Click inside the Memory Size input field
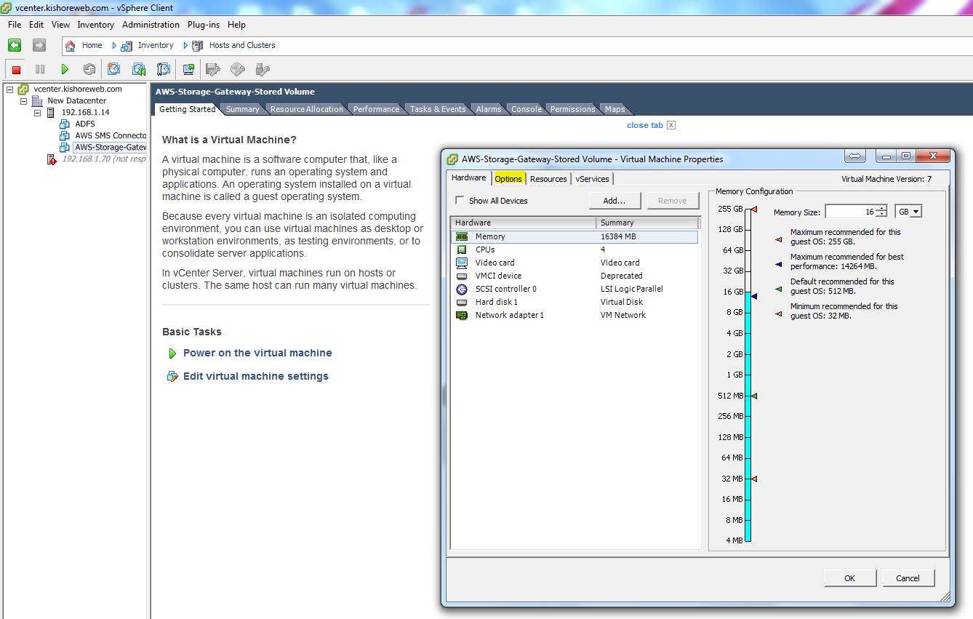The width and height of the screenshot is (973, 619). pos(849,212)
